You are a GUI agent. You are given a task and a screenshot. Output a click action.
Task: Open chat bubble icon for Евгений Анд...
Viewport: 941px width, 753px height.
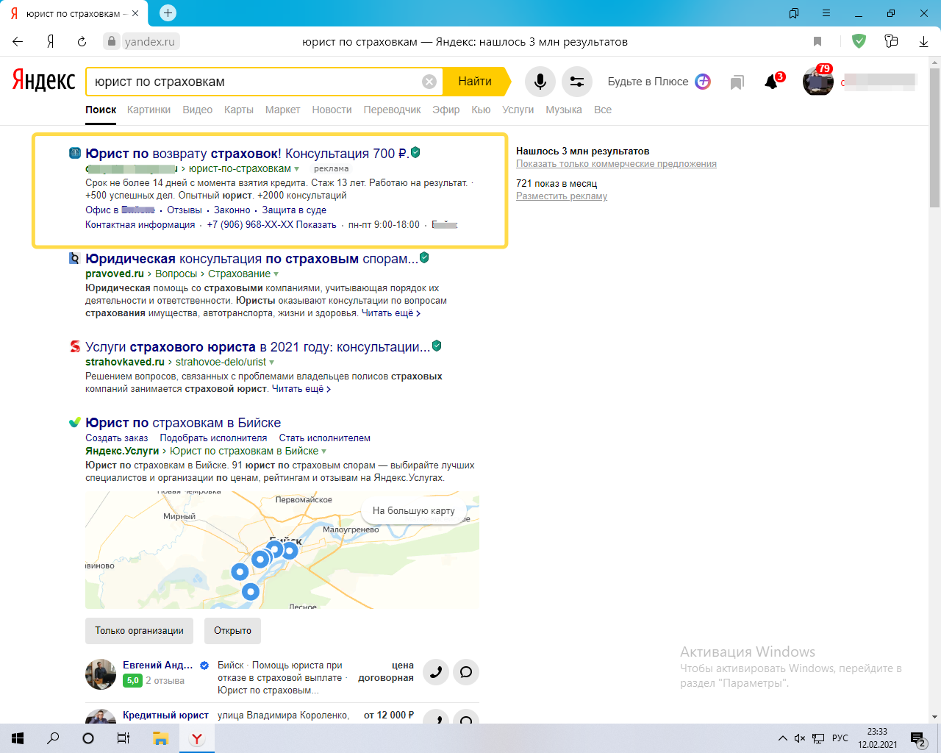(466, 672)
